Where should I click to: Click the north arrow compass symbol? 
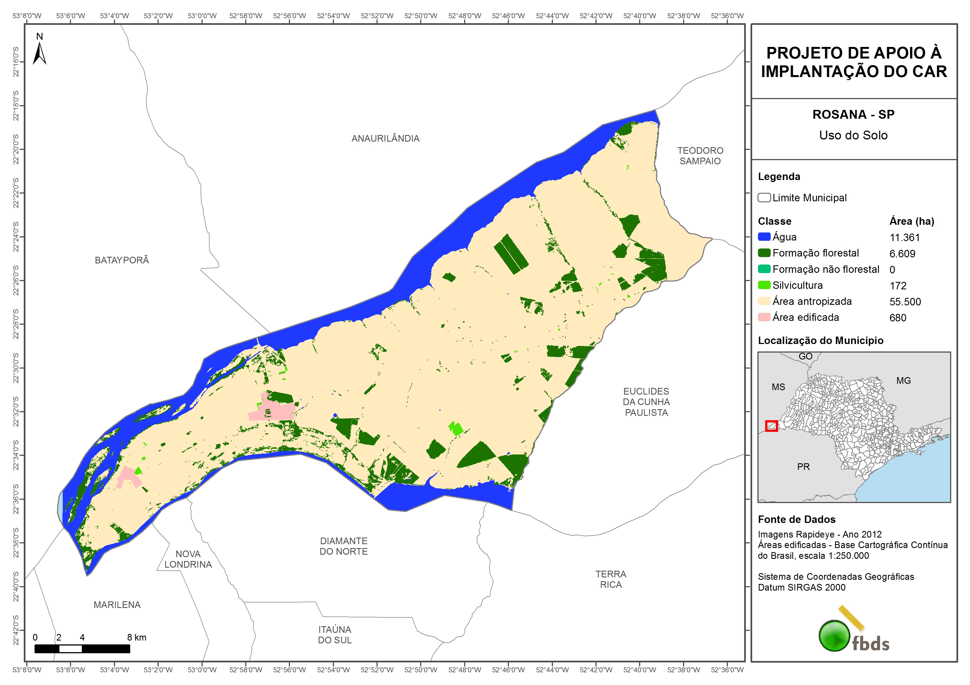(39, 52)
